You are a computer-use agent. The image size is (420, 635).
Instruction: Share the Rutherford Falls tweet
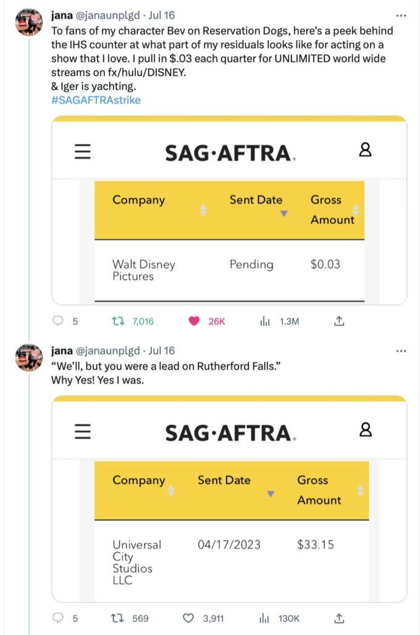339,618
